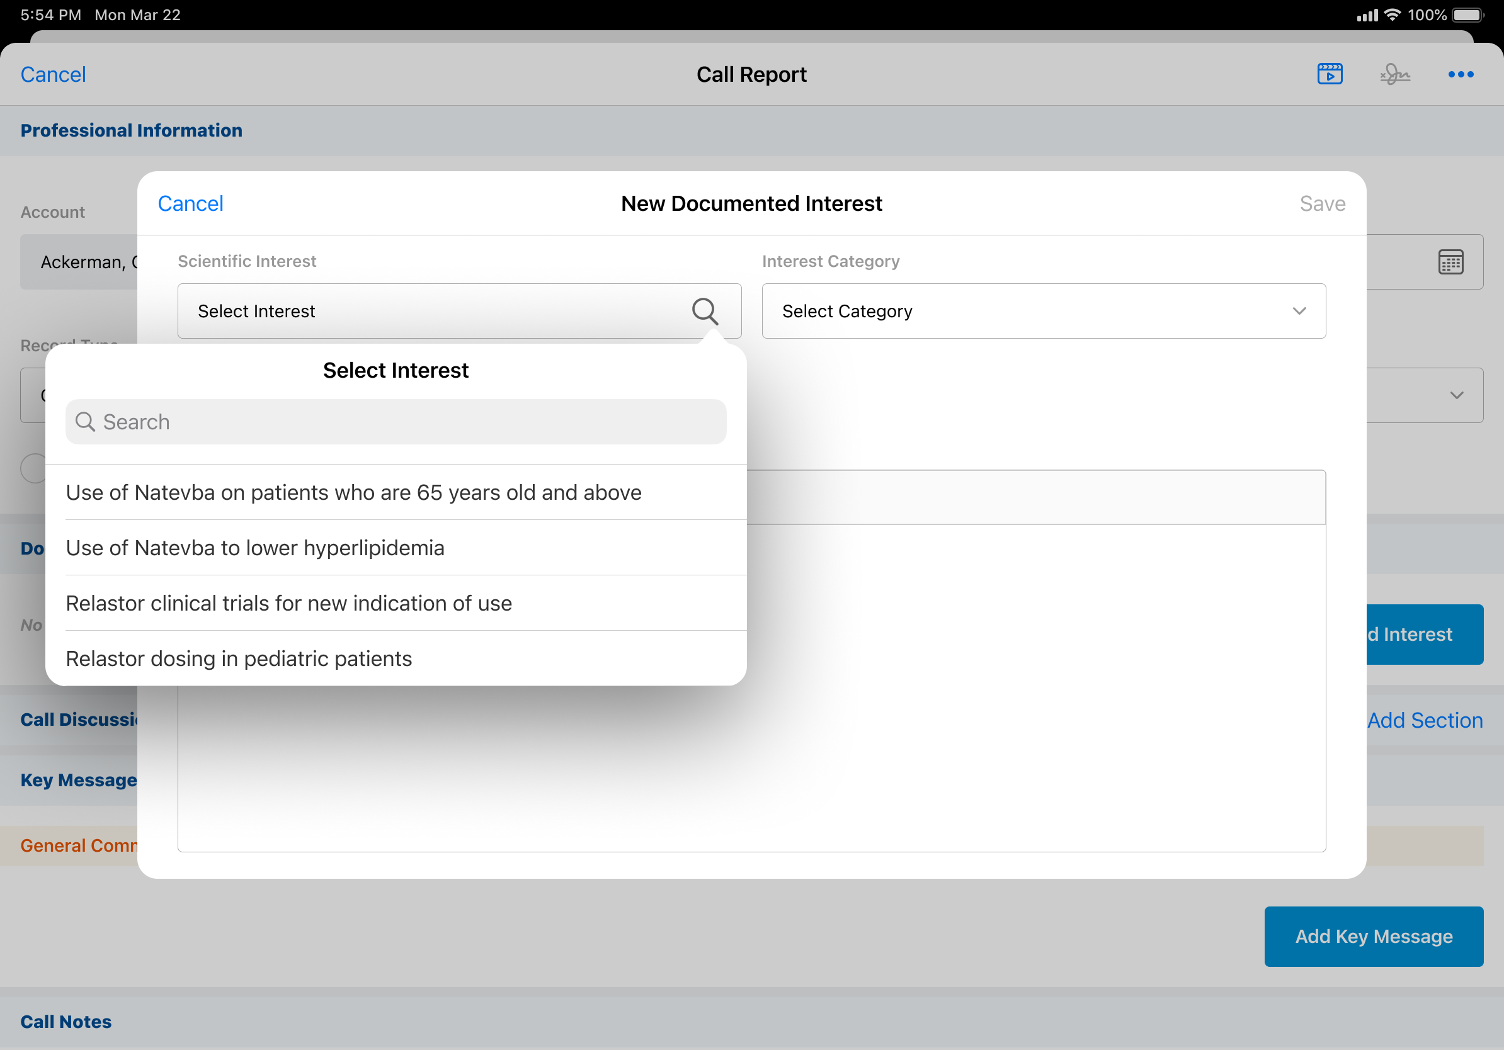Tap the search glass in popover search bar
The height and width of the screenshot is (1050, 1504).
[x=85, y=422]
